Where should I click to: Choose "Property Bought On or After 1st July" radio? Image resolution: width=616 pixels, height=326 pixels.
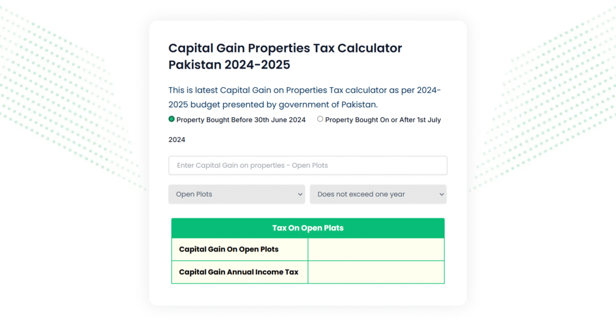pyautogui.click(x=320, y=119)
